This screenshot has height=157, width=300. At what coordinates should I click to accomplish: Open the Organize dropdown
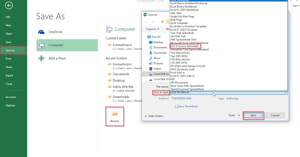point(152,29)
